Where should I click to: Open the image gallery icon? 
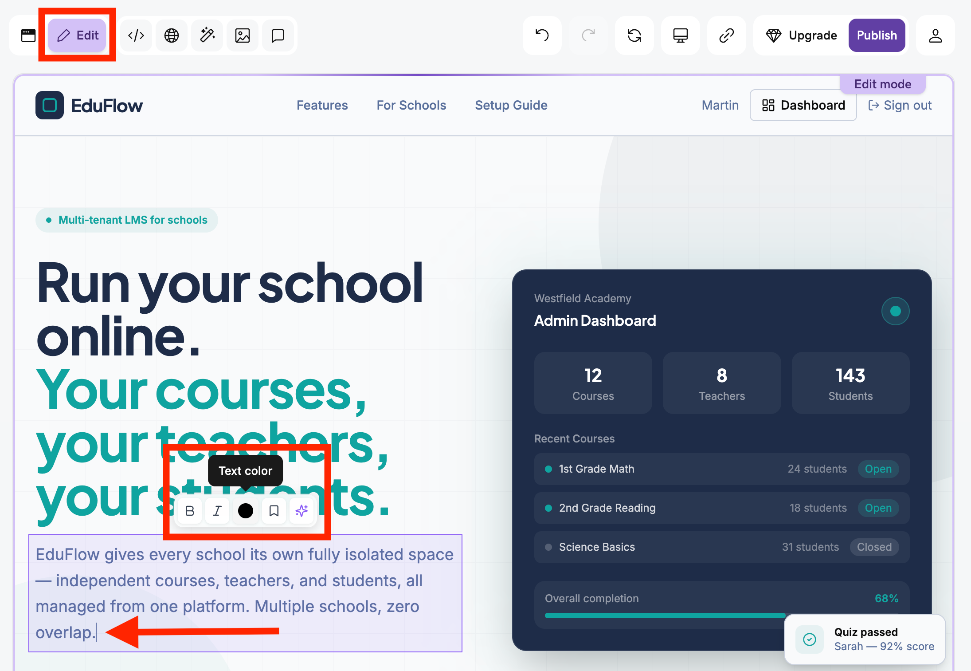click(243, 36)
